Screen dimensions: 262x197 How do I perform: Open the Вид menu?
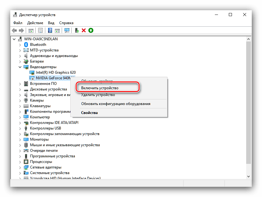coord(51,23)
